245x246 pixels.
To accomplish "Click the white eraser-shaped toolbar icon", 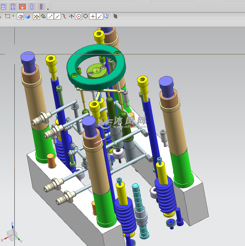I will 21,16.
